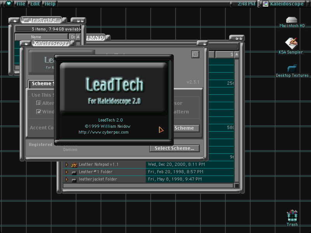
Task: Click the Kaleidoscope application menu icon
Action: point(265,4)
